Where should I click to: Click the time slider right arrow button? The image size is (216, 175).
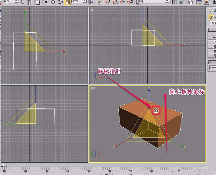coord(5,164)
